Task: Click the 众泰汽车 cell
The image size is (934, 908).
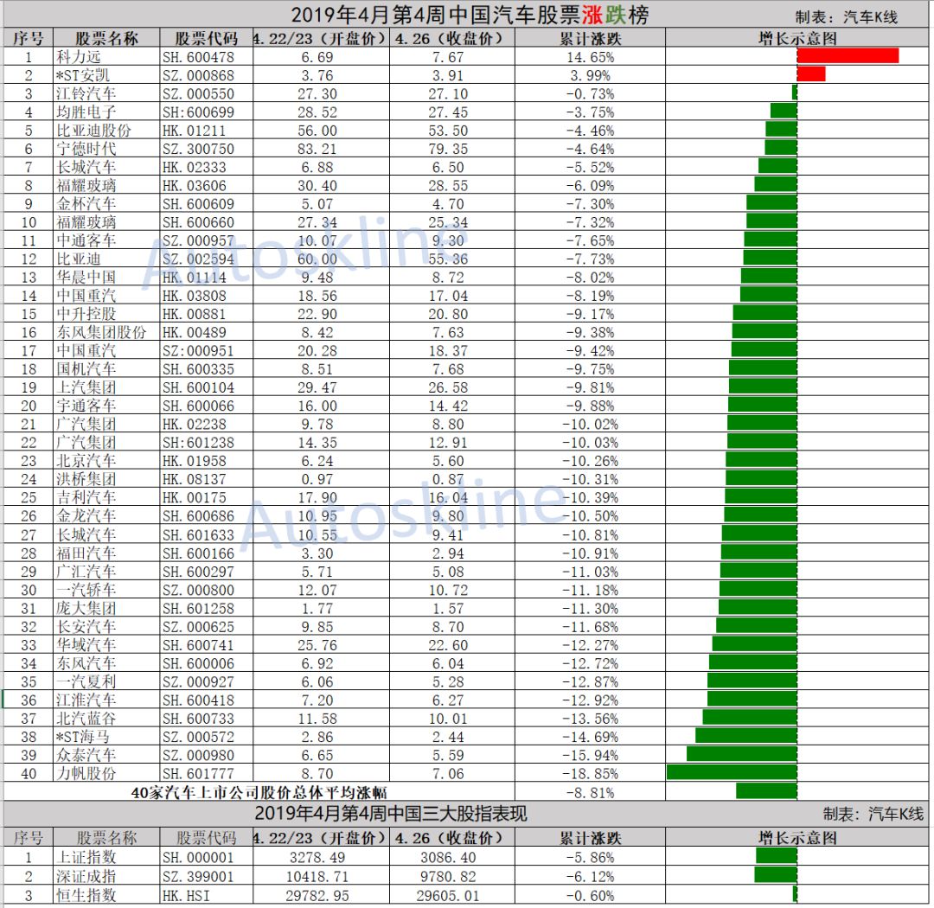Action: 106,756
